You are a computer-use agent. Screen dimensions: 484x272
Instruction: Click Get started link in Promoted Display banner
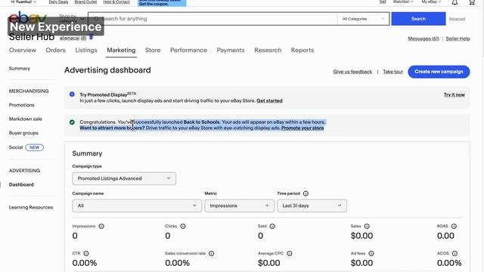[269, 100]
